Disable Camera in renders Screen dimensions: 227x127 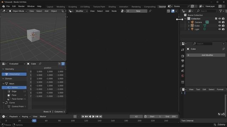223,22
